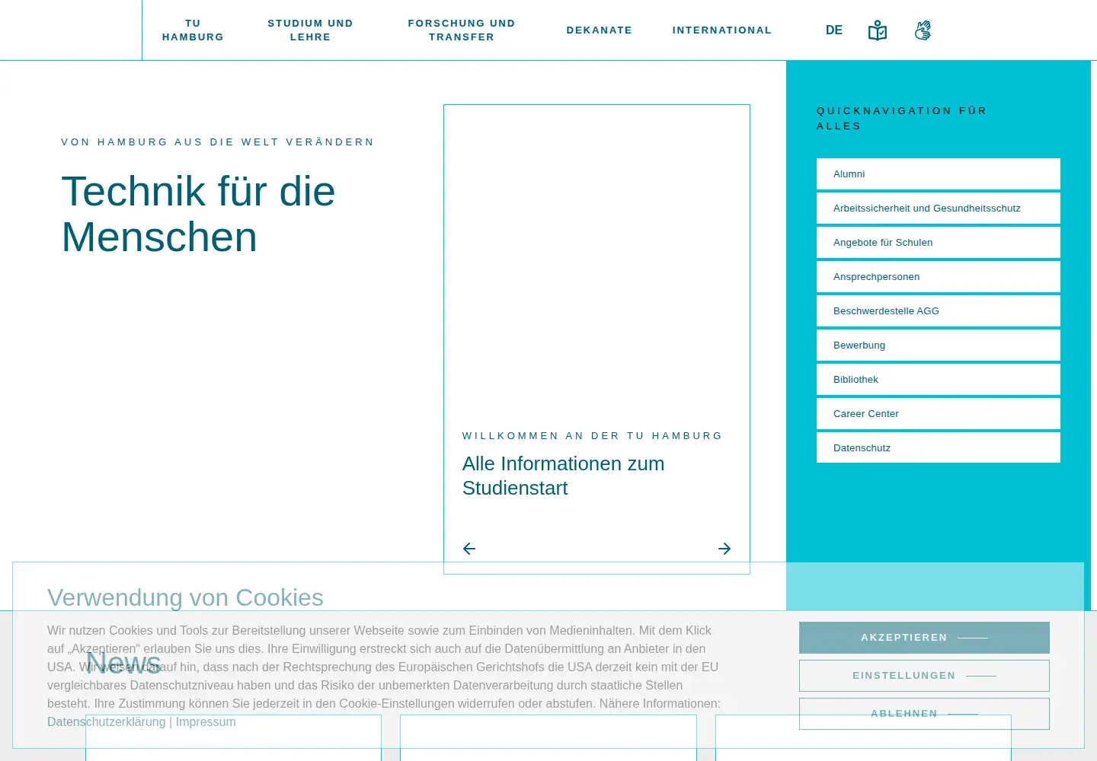
Task: Select Bewerbung in the quick navigation
Action: point(939,345)
